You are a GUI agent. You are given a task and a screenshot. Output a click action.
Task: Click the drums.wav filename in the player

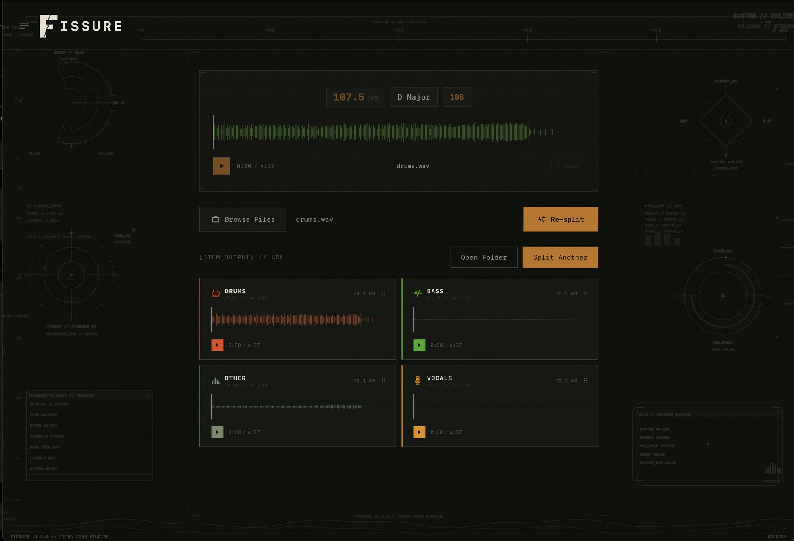[413, 166]
